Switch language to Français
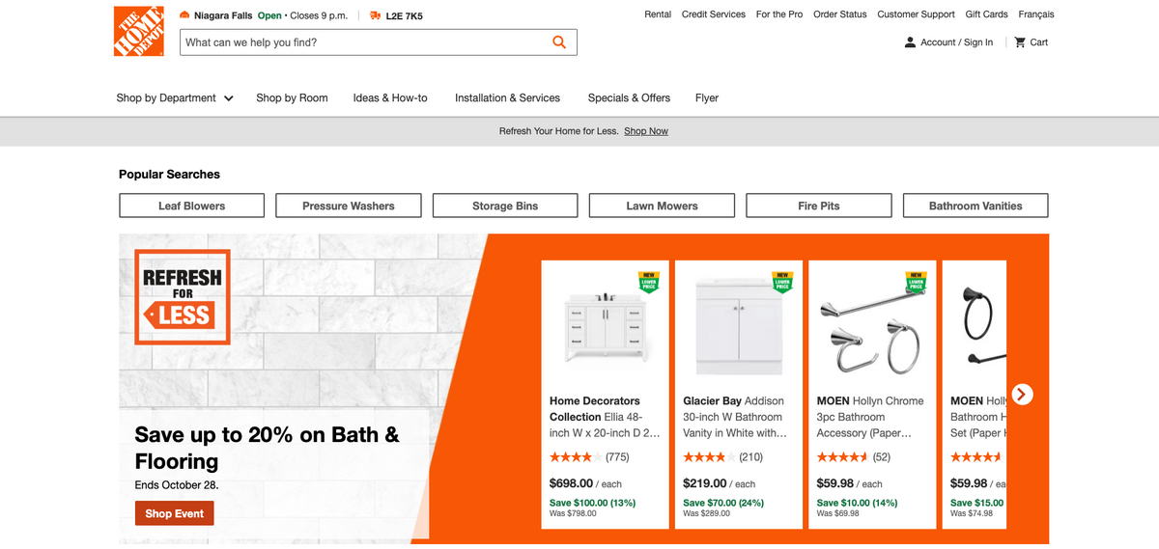This screenshot has width=1159, height=549. tap(1036, 14)
